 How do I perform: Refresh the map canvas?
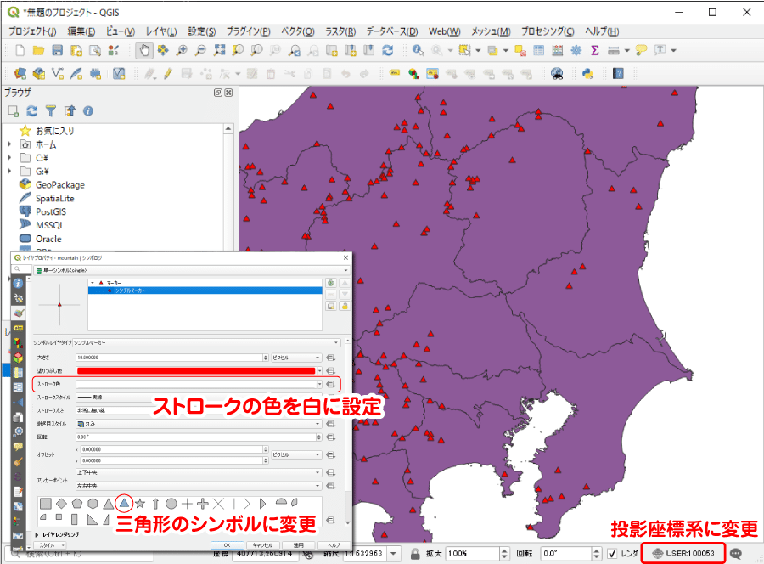click(x=387, y=50)
